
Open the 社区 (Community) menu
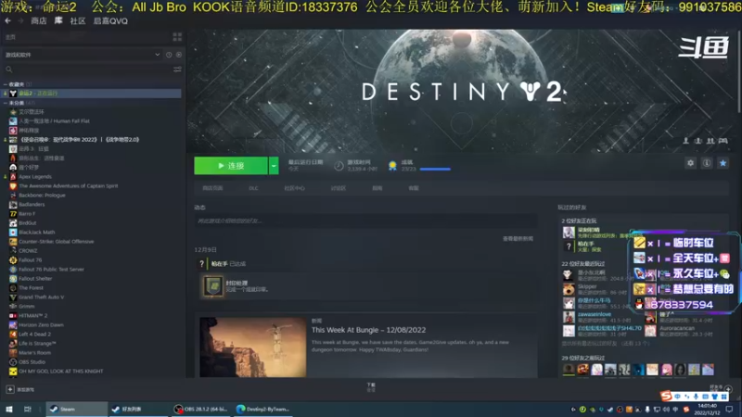pyautogui.click(x=78, y=20)
